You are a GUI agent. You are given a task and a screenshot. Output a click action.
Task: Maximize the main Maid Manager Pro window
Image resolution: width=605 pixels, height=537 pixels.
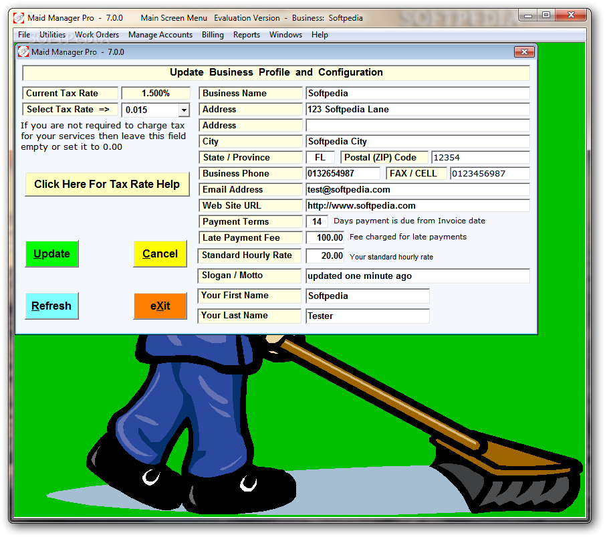[x=546, y=15]
